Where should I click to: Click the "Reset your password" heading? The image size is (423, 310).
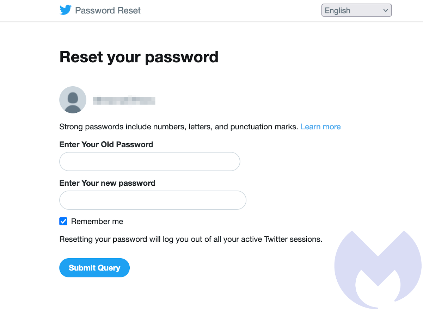click(139, 57)
